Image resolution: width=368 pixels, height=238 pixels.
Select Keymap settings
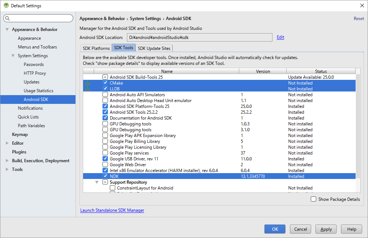tap(20, 134)
